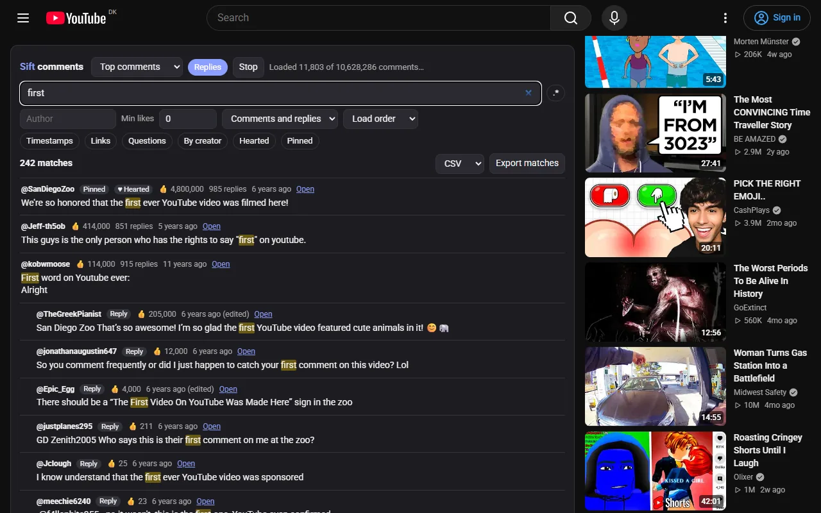Screen dimensions: 821x513
Task: Enable the Links filter chip
Action: (x=101, y=141)
